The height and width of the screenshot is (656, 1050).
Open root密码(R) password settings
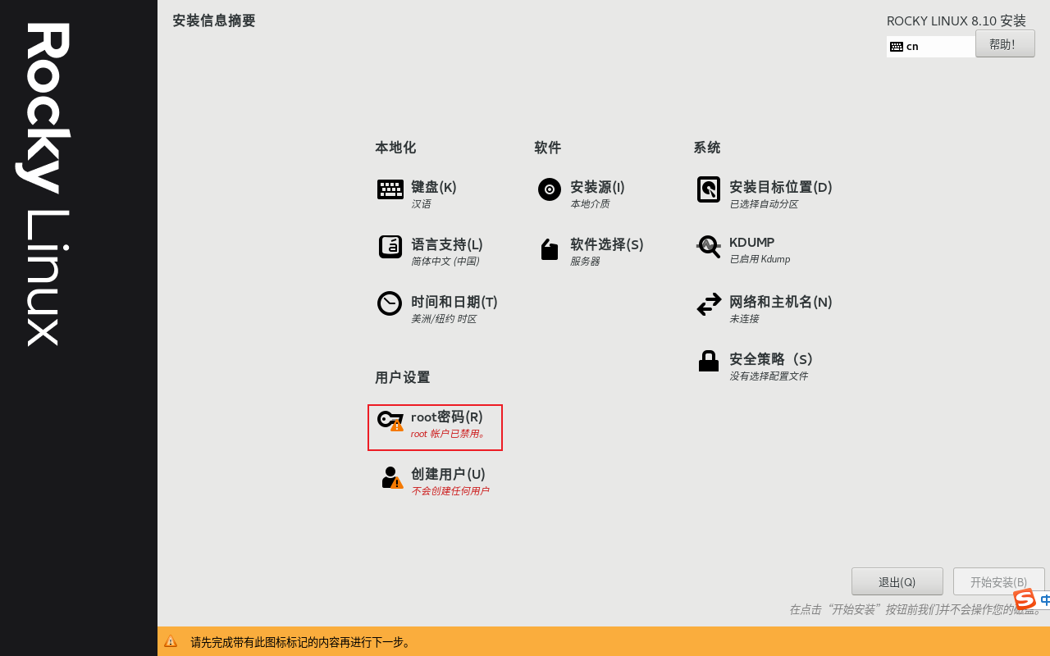click(x=447, y=417)
